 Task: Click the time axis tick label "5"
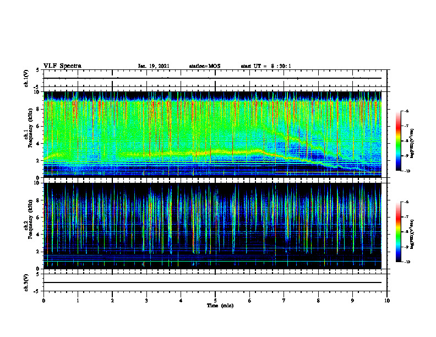pos(215,301)
